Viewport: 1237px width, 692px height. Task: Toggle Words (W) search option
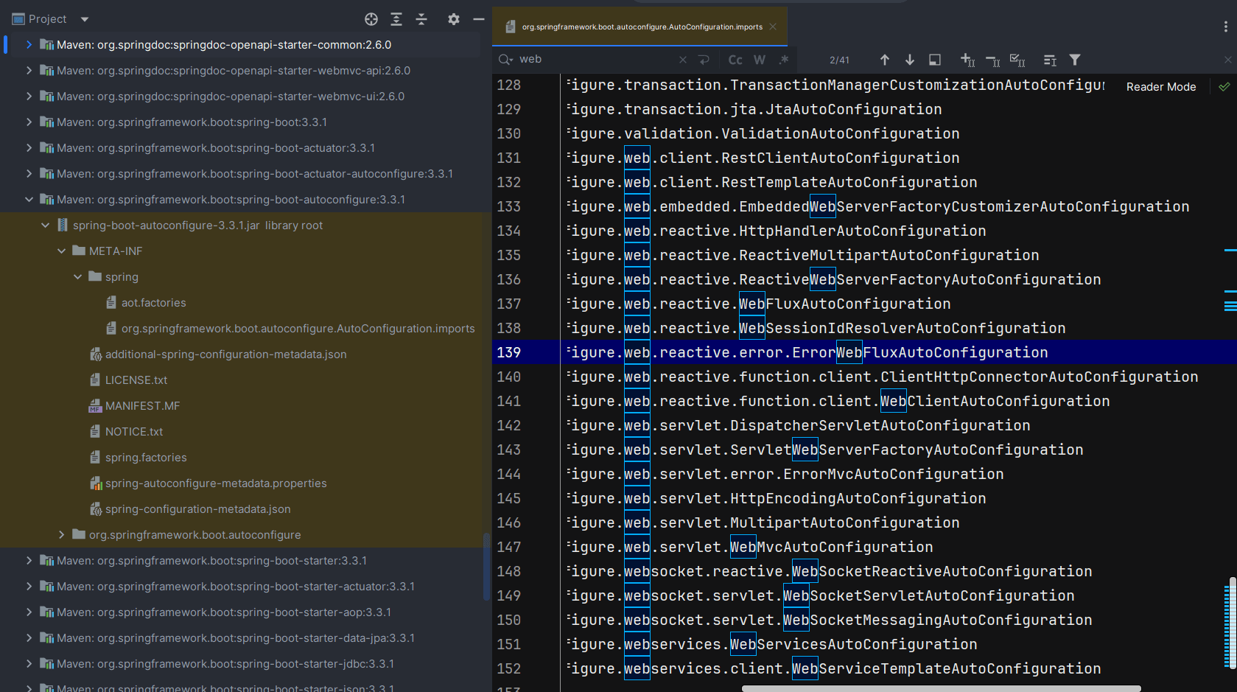click(760, 60)
